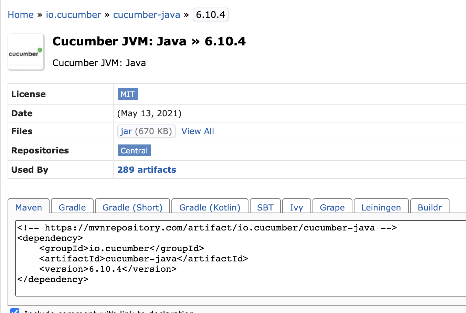Switch to the SBT tab
Image resolution: width=466 pixels, height=313 pixels.
tap(265, 207)
